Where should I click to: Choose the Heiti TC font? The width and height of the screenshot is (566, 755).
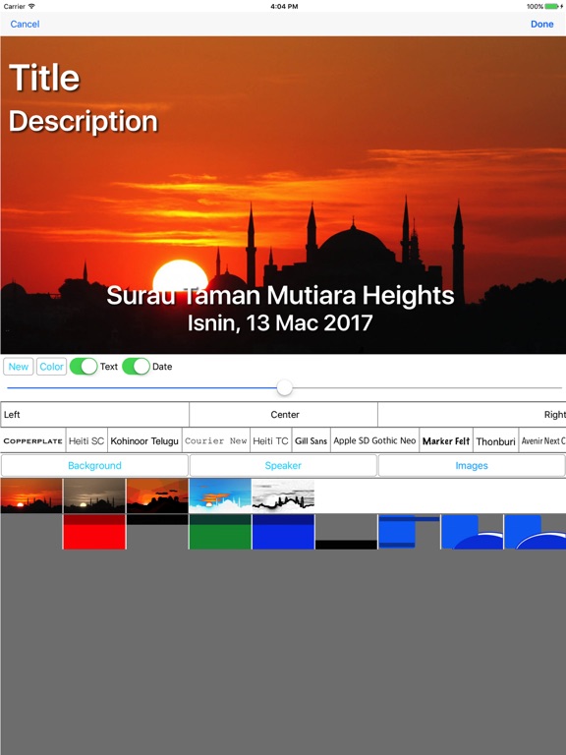point(270,440)
